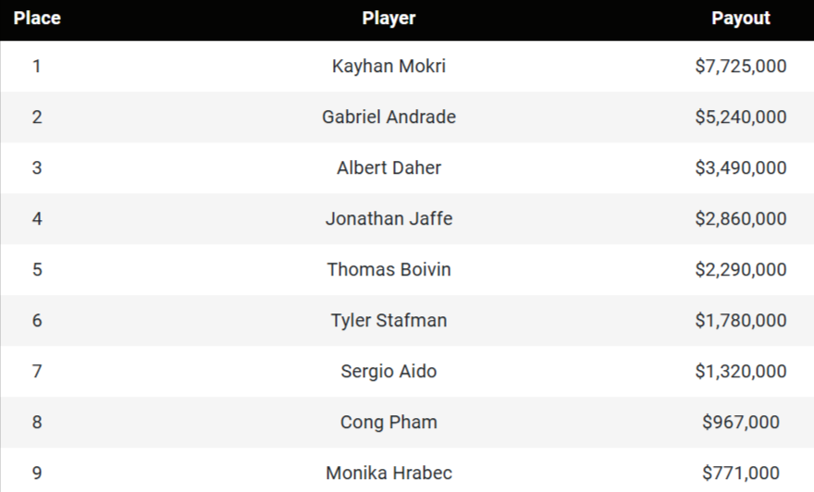
Task: Click on Tyler Stafman
Action: [388, 321]
